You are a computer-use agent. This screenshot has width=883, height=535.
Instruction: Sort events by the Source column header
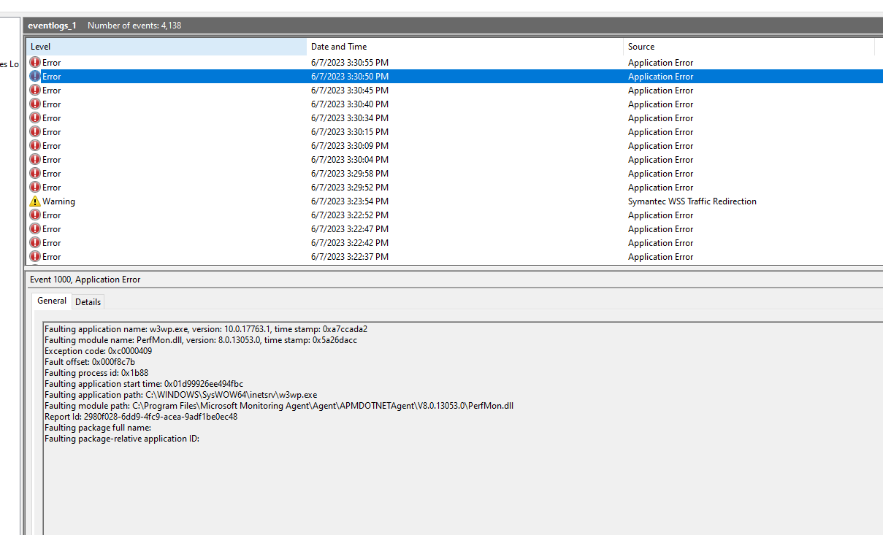pyautogui.click(x=749, y=47)
